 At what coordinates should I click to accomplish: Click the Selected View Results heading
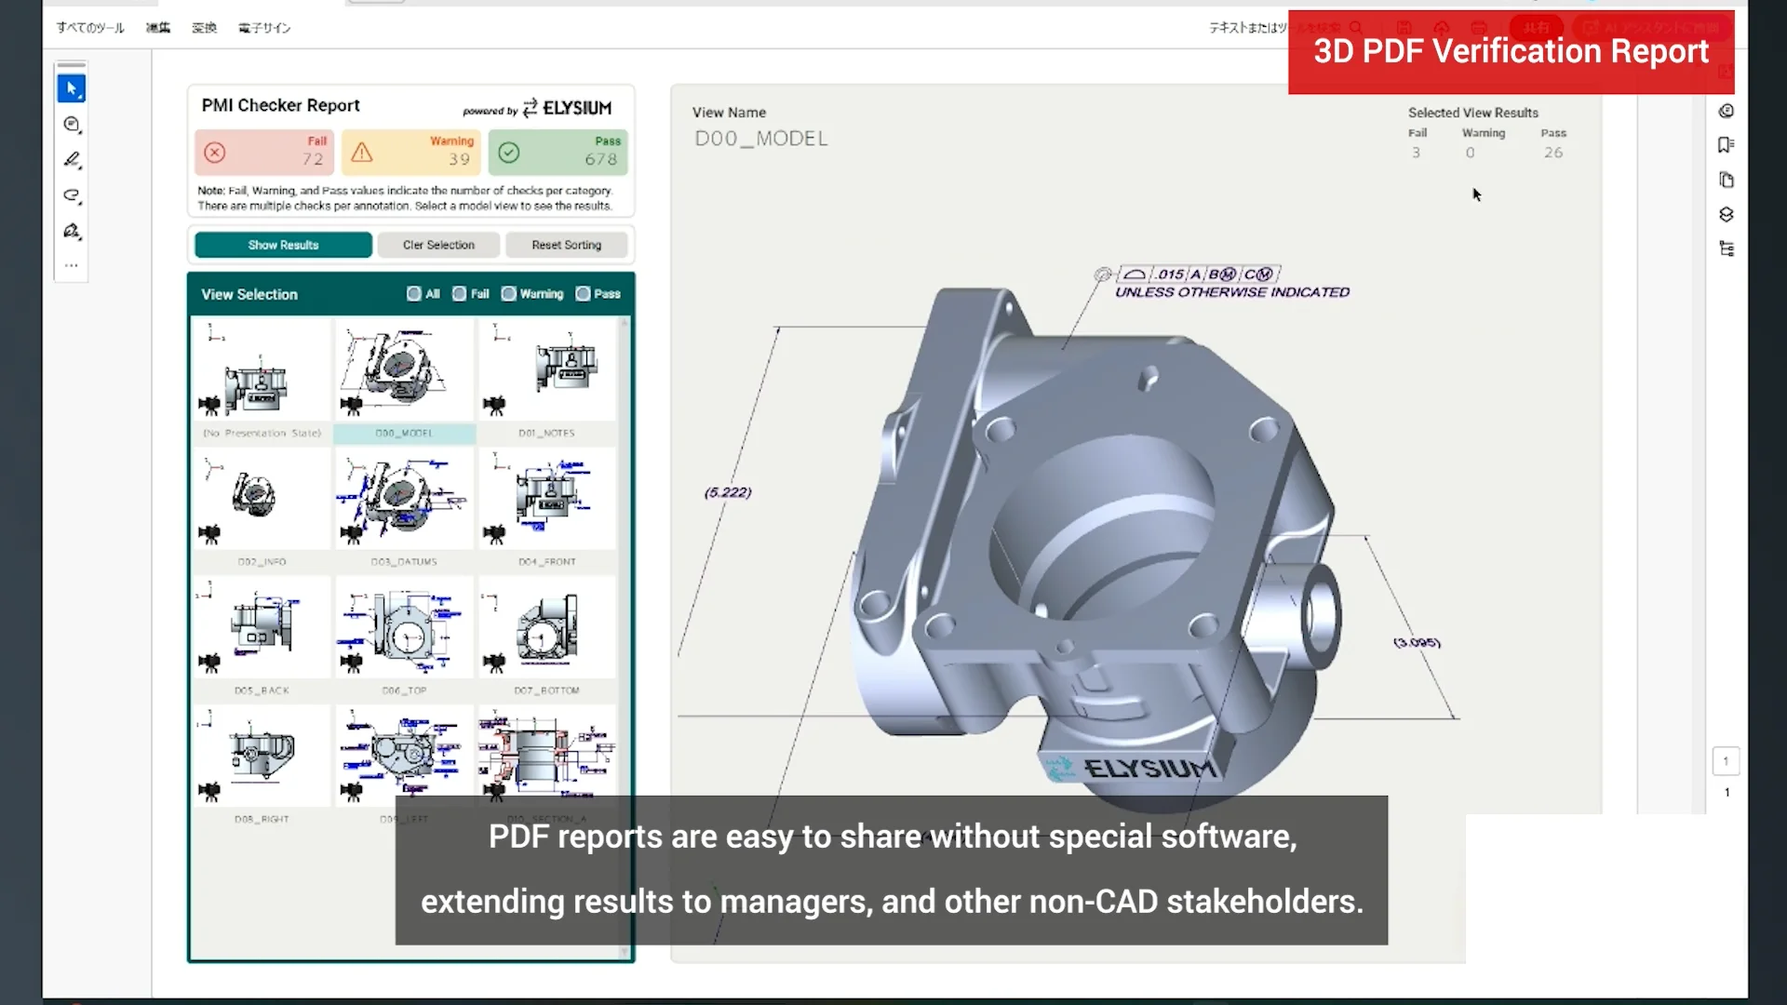tap(1472, 113)
